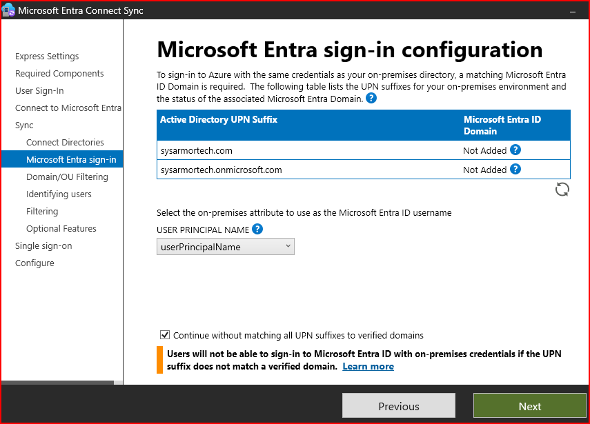The width and height of the screenshot is (590, 424).
Task: Go to Express Settings step
Action: (x=47, y=57)
